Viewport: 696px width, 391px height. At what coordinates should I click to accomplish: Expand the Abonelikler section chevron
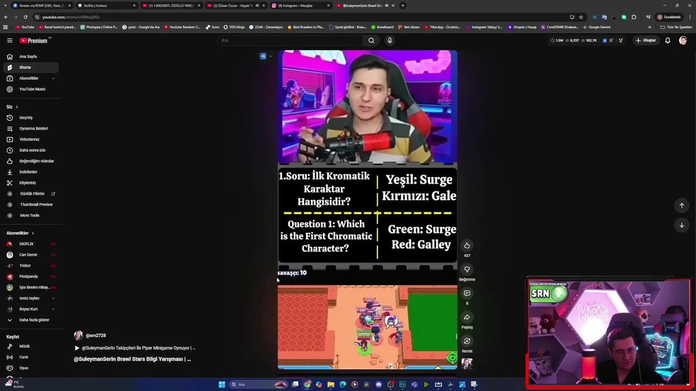(x=33, y=233)
